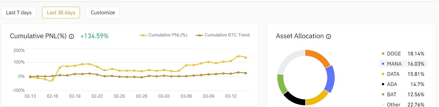Click blue MANA donut segment
This screenshot has height=107, width=439.
tap(330, 79)
